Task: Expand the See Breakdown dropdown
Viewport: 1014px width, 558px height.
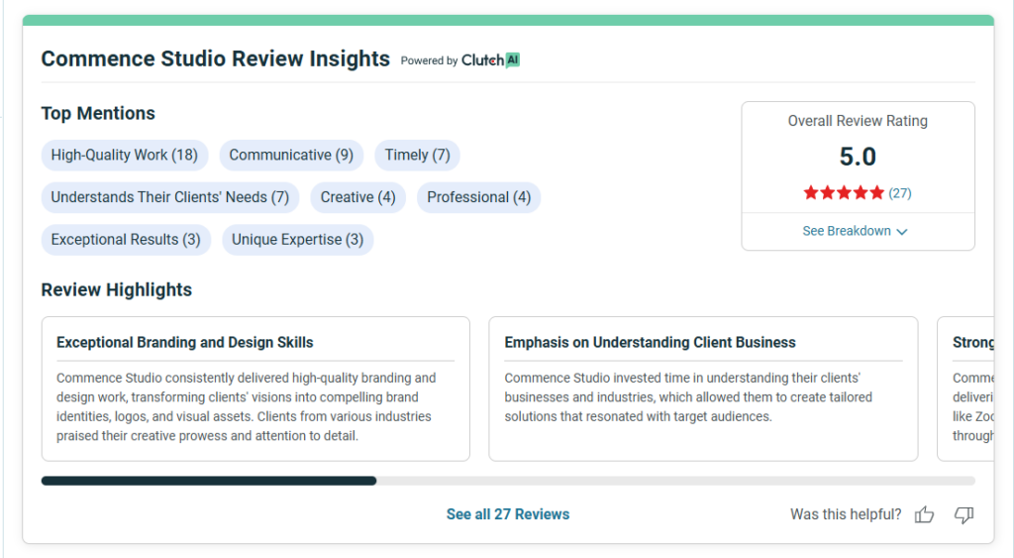Action: coord(855,231)
